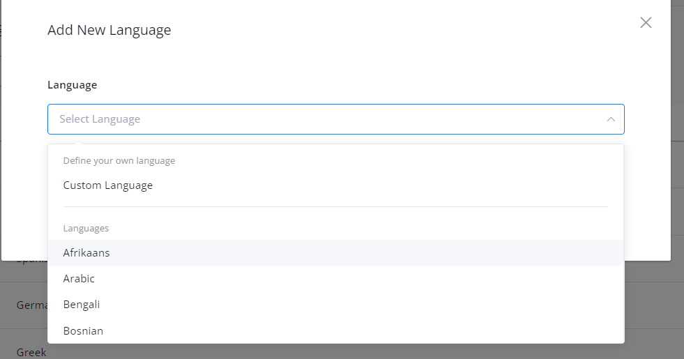This screenshot has width=684, height=359.
Task: Close the Add New Language dialog
Action: (x=646, y=23)
